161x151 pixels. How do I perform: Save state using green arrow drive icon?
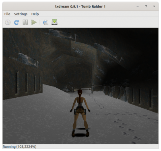(54, 22)
